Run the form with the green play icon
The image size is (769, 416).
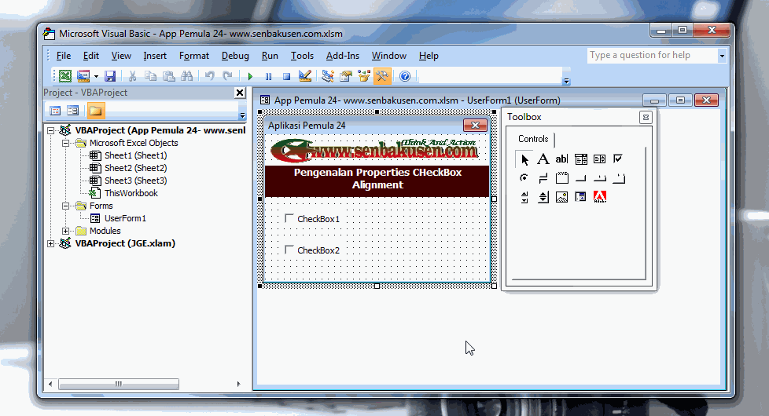click(x=250, y=76)
